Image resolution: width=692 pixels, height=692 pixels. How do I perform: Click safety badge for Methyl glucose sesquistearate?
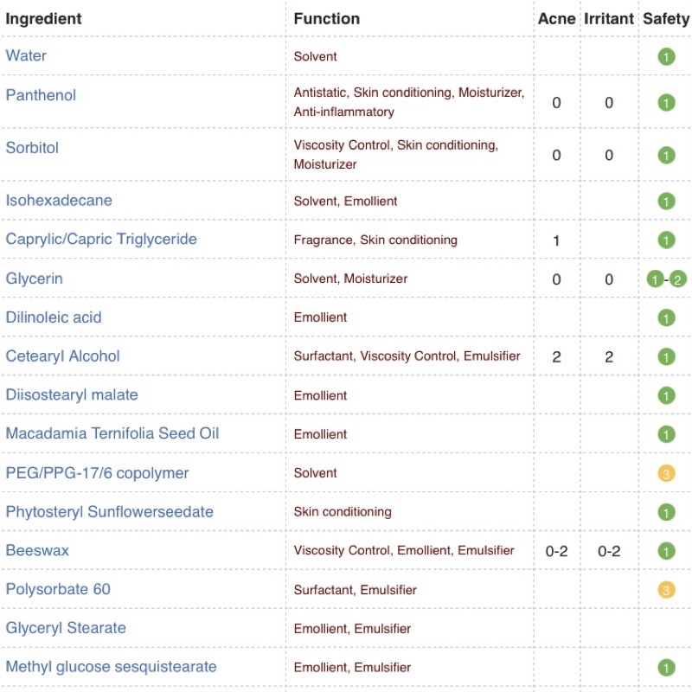[x=665, y=668]
